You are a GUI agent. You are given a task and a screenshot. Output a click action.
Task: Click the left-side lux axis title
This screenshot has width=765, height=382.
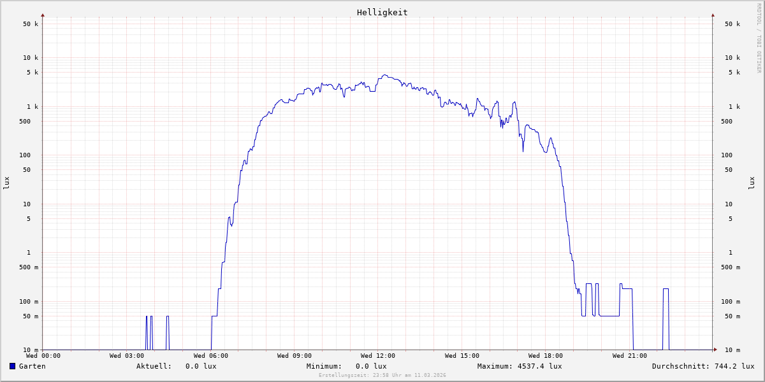tap(6, 183)
